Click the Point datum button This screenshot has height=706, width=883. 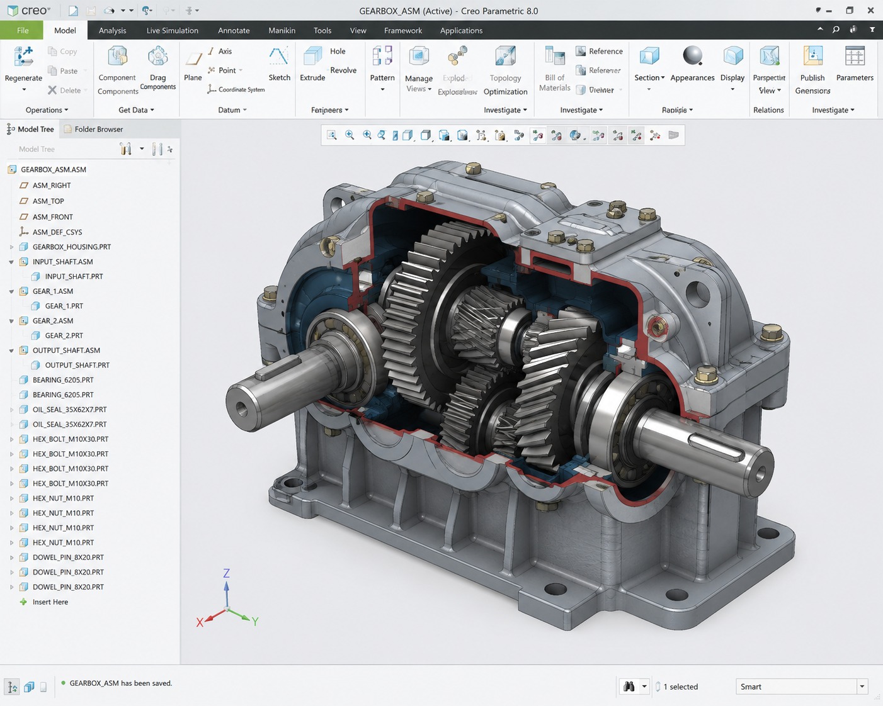(x=225, y=70)
